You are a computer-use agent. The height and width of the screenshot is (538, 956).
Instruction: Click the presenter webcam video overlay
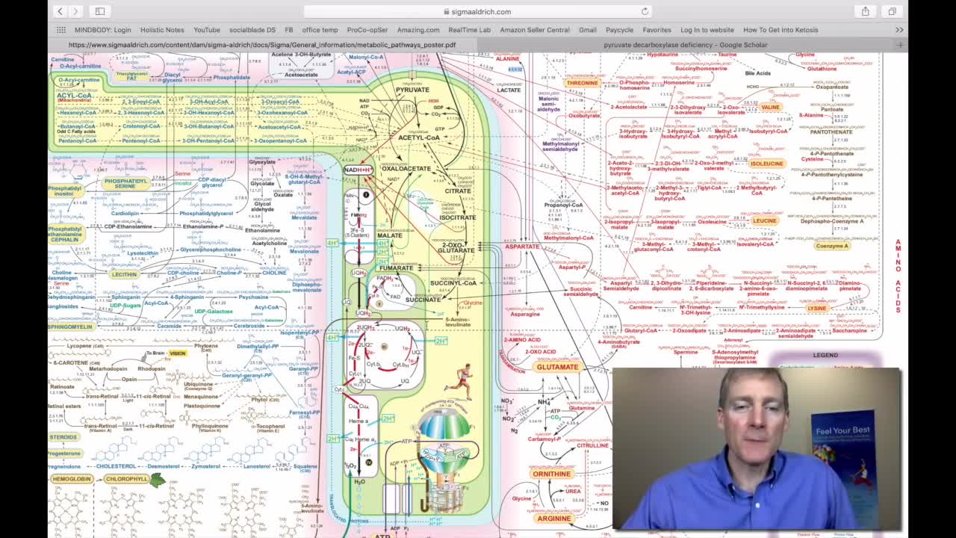pos(757,448)
